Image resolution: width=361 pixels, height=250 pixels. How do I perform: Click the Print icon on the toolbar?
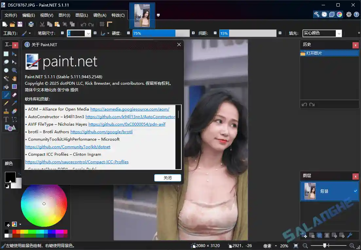(31, 24)
